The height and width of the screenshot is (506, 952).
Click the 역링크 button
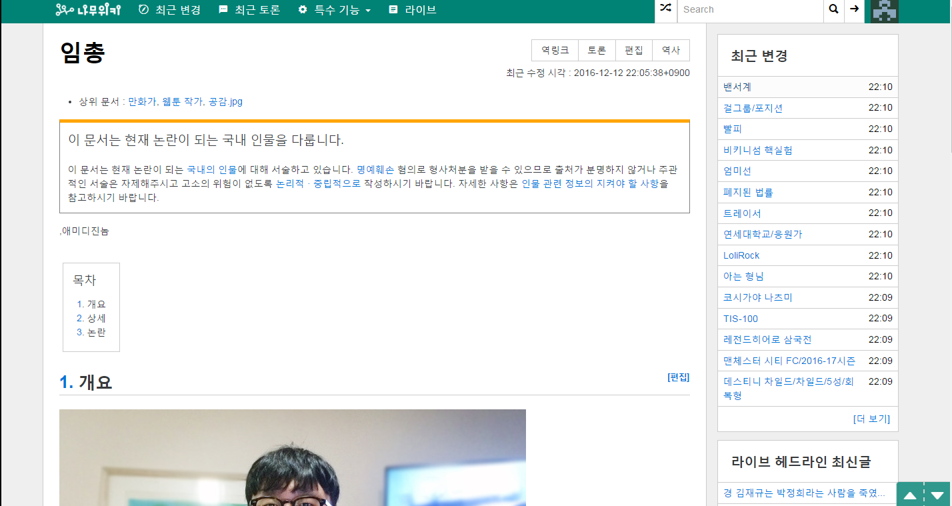point(555,51)
